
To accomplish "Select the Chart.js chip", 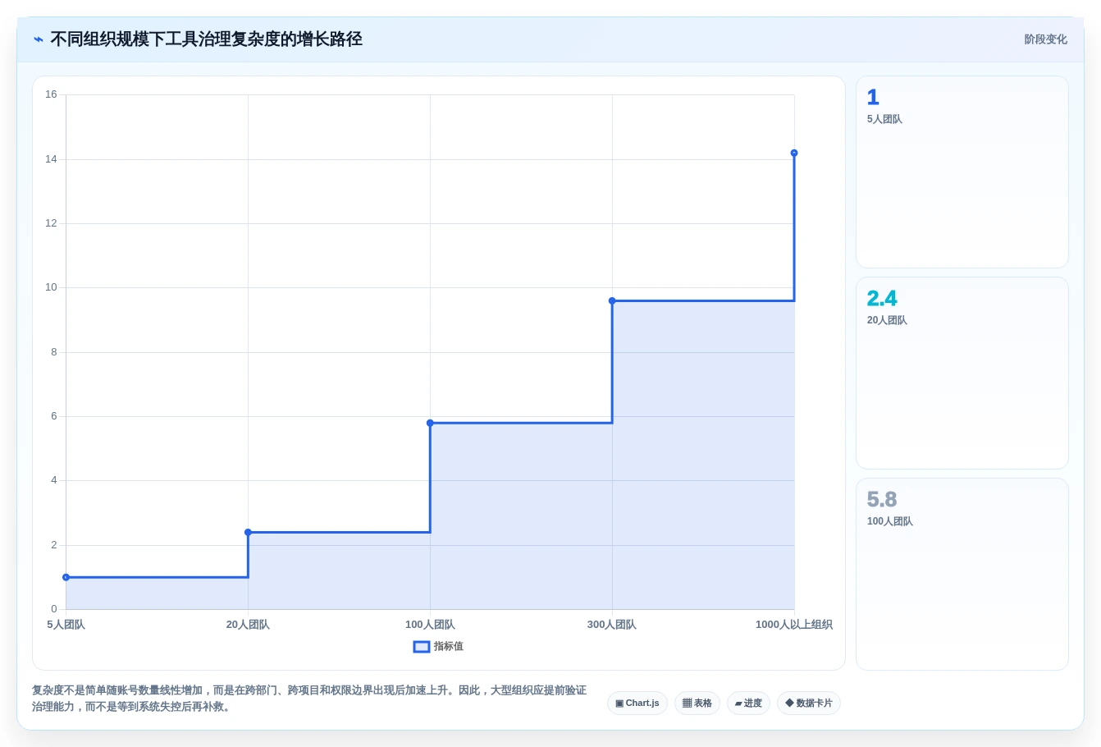I will 637,703.
